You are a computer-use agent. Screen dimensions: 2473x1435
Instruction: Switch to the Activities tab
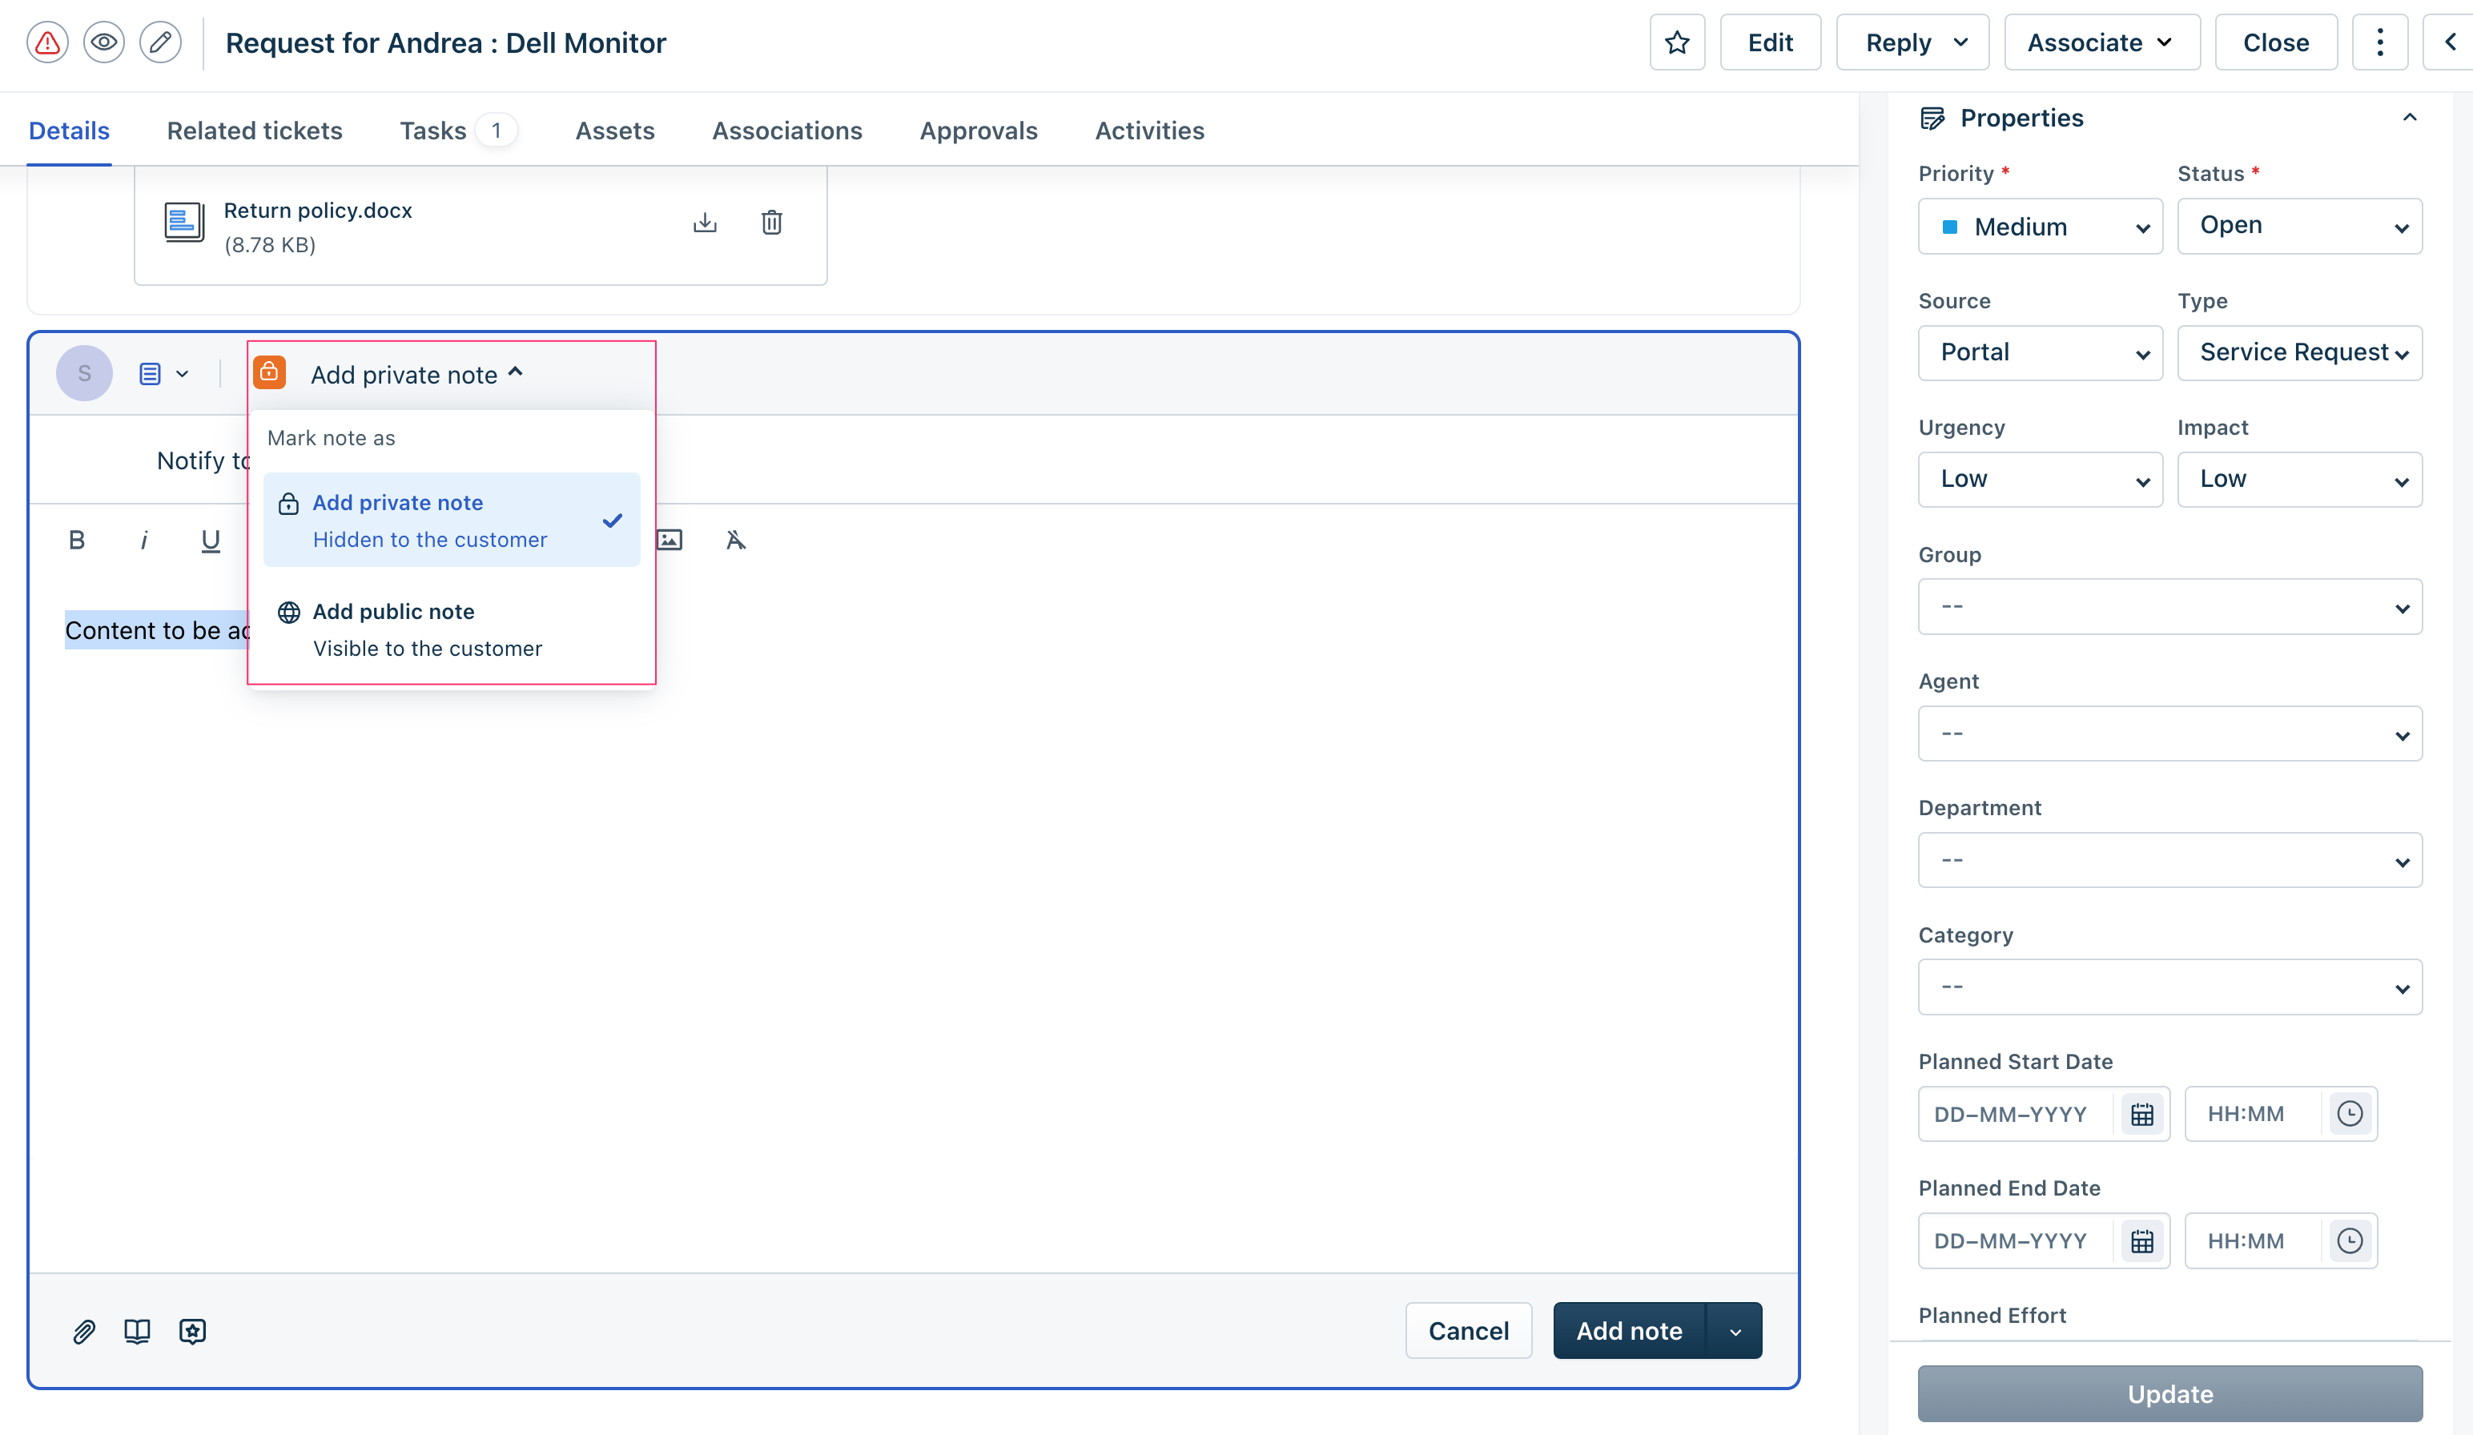1148,130
